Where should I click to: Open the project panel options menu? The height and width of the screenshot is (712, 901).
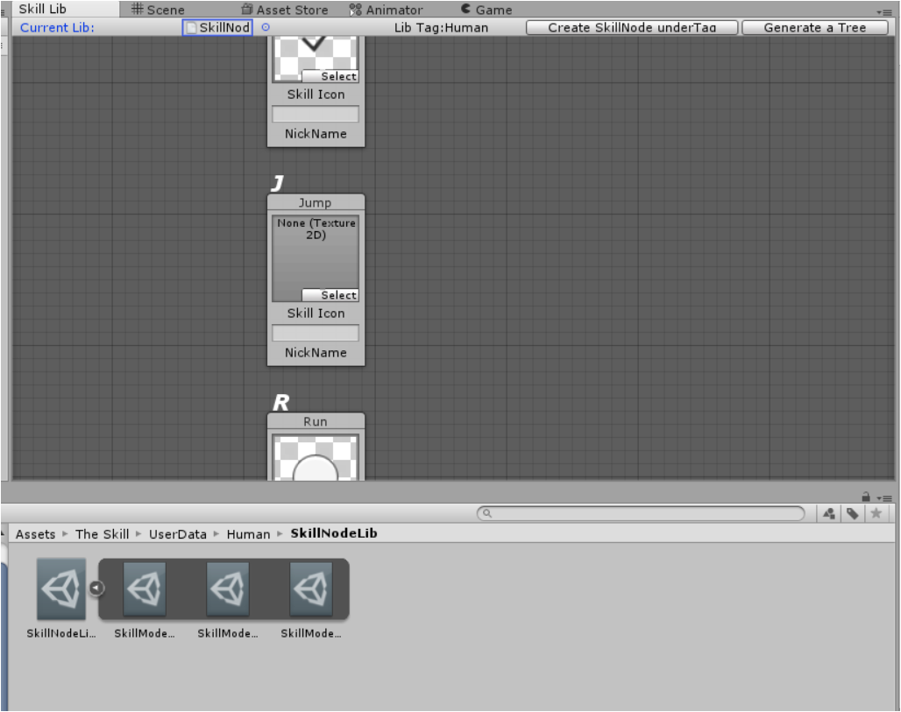pyautogui.click(x=884, y=497)
